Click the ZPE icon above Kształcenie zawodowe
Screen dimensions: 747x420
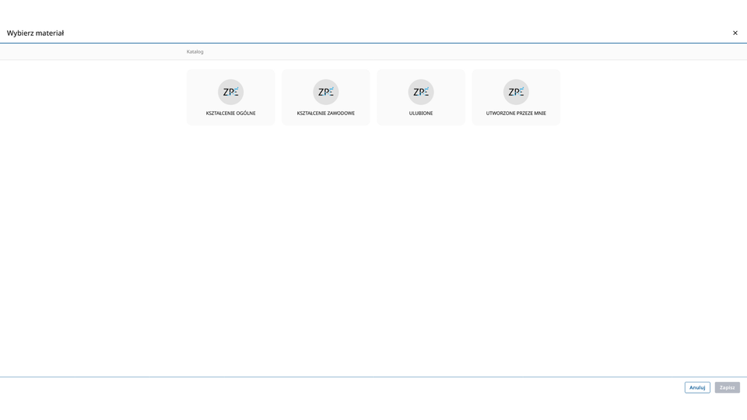click(x=325, y=92)
